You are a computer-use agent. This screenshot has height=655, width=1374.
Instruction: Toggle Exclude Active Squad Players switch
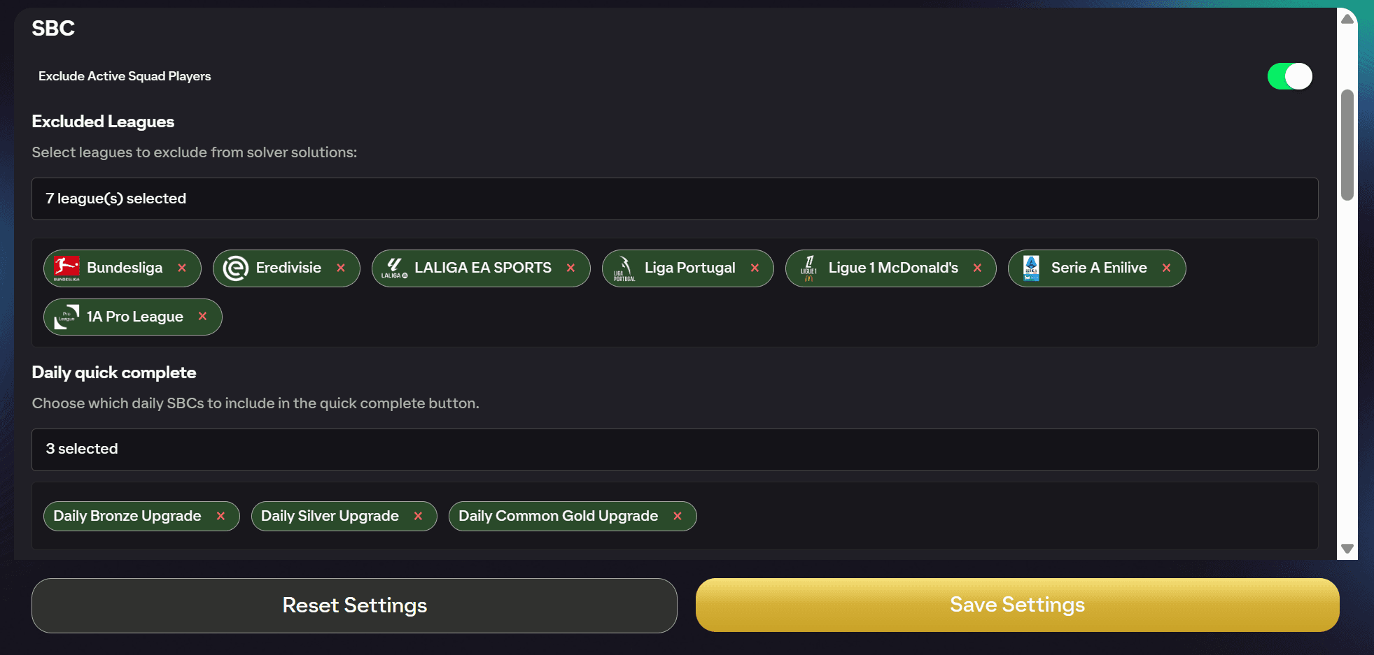(x=1289, y=76)
